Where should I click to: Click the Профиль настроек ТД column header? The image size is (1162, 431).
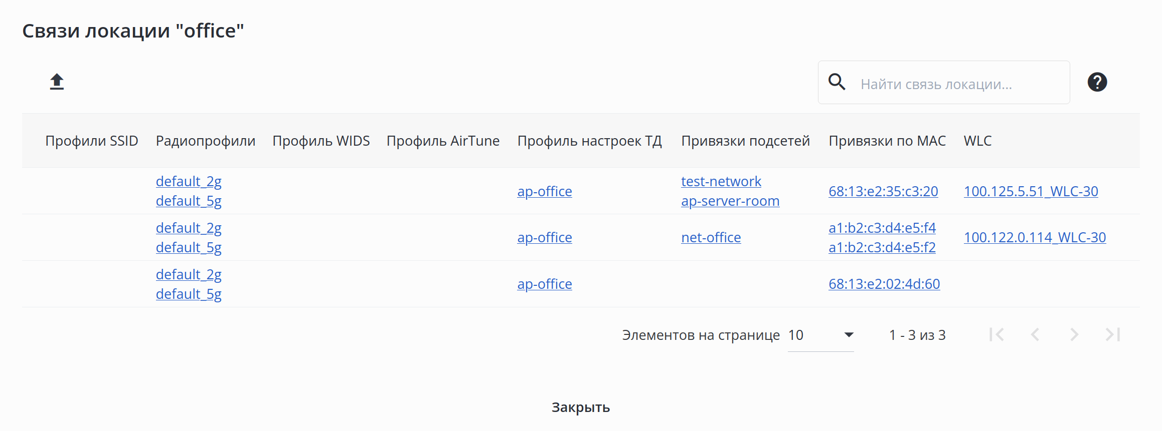tap(589, 141)
